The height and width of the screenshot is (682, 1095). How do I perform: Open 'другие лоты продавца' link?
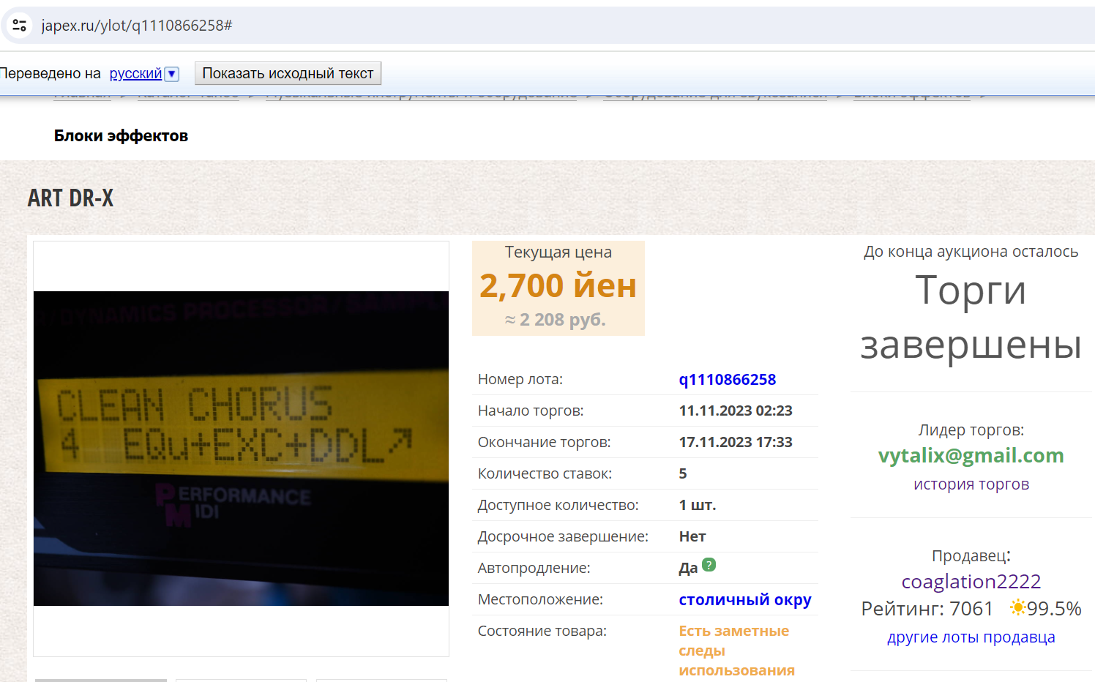click(971, 637)
